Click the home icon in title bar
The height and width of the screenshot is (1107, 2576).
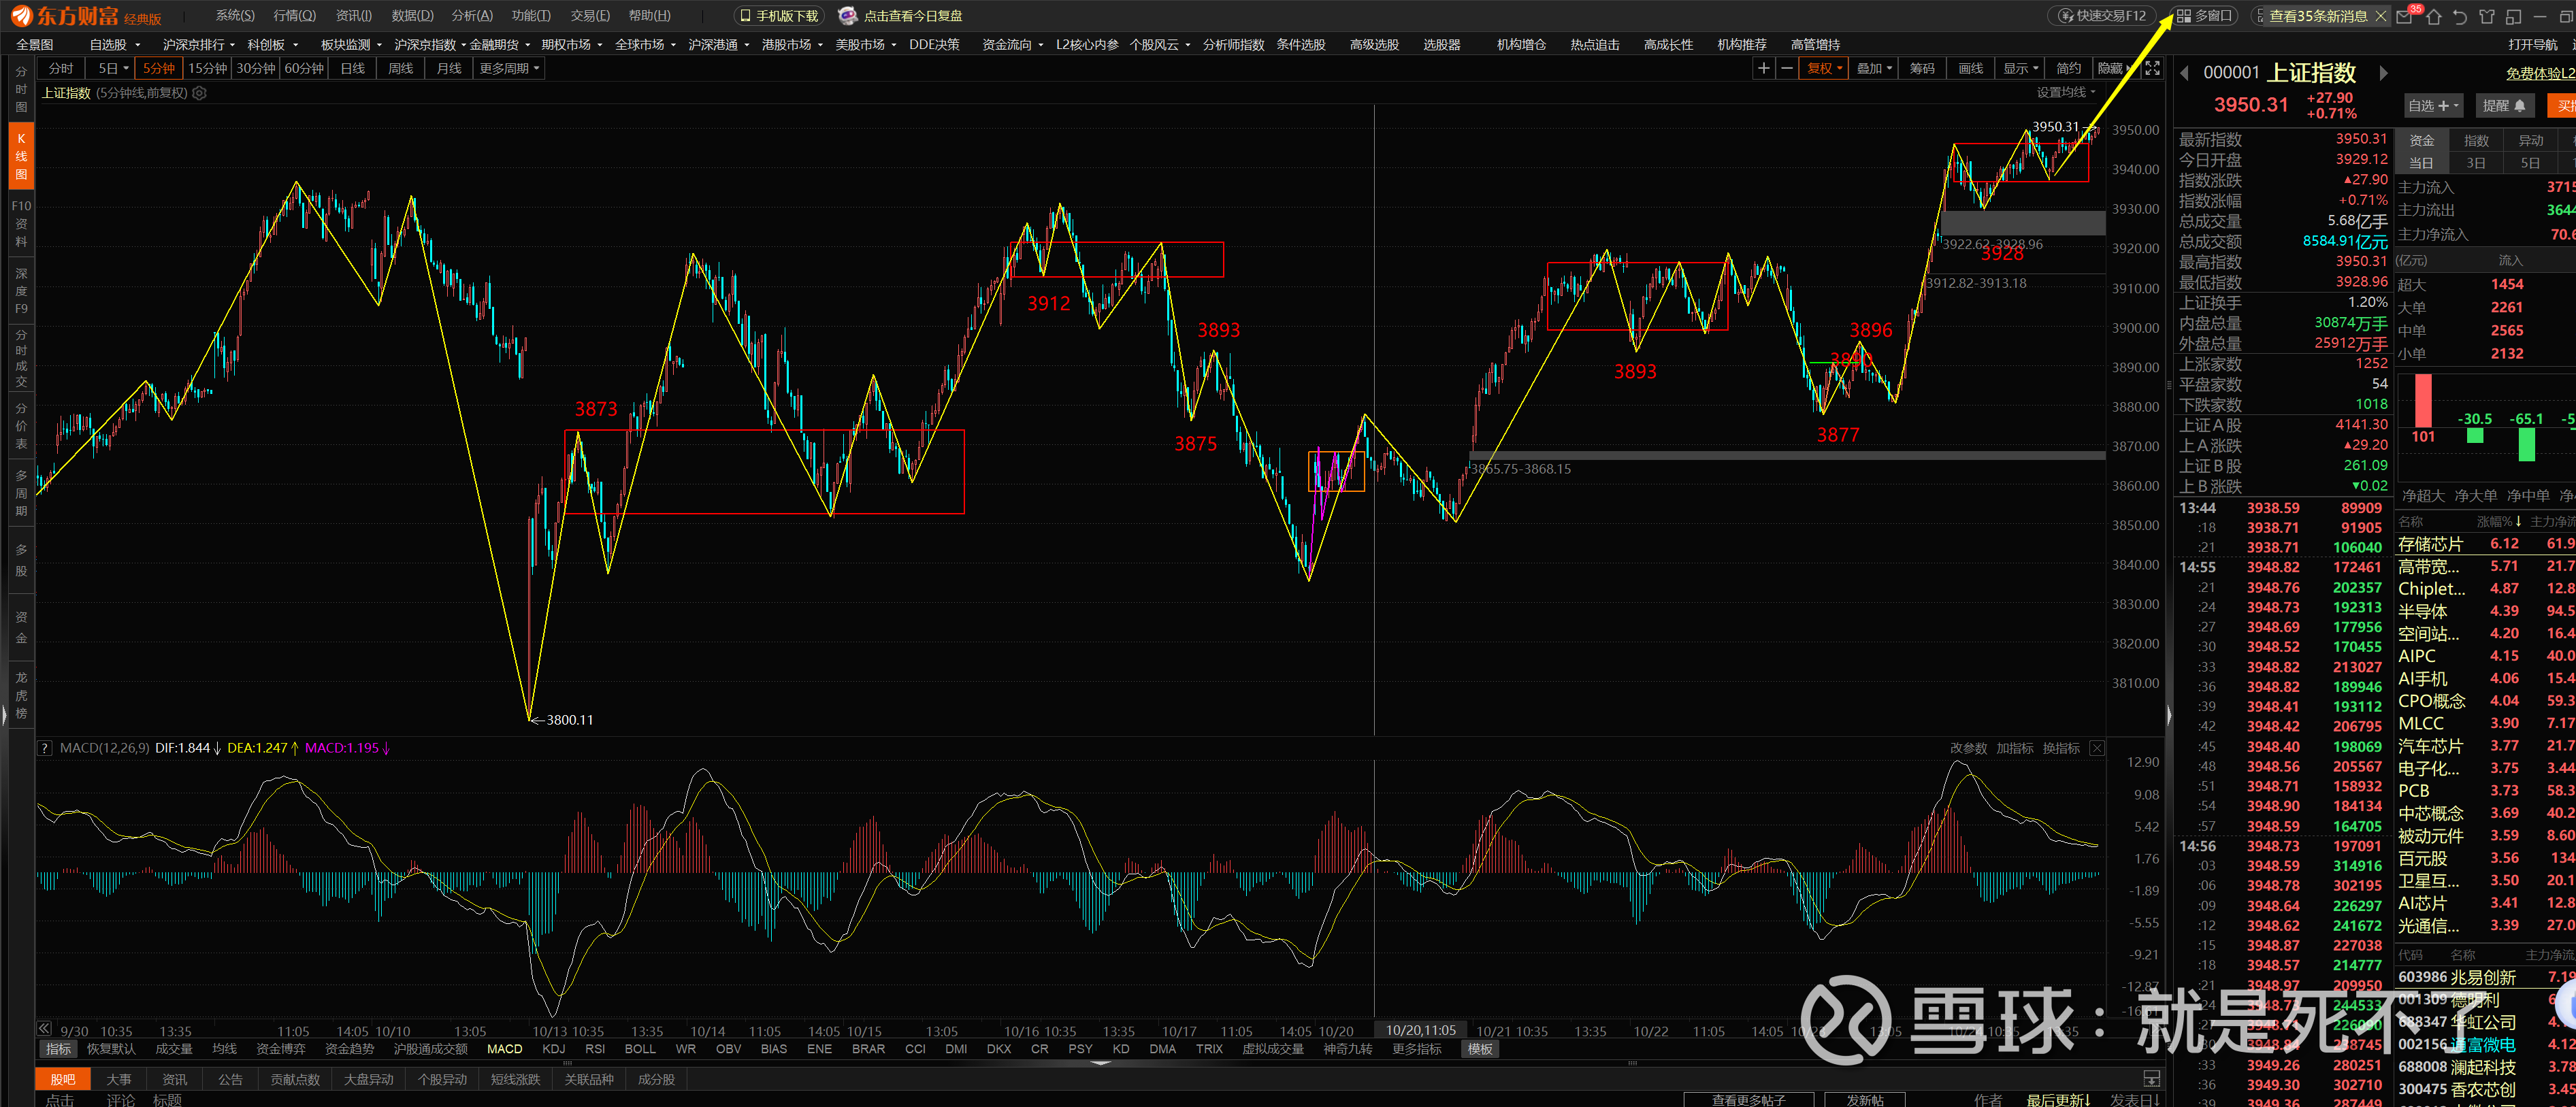click(x=2434, y=16)
